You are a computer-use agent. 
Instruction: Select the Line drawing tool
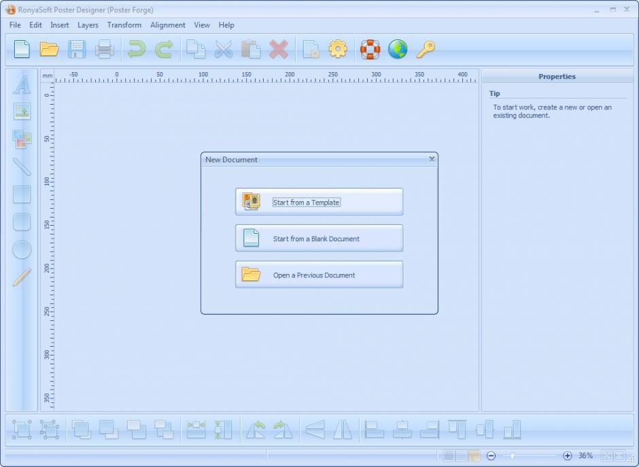coord(22,167)
